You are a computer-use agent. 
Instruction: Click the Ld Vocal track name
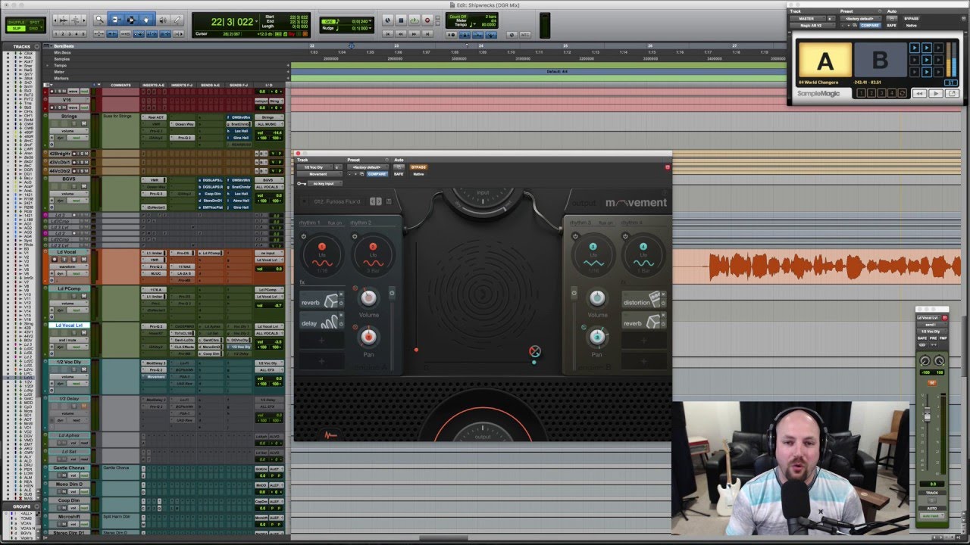coord(67,252)
